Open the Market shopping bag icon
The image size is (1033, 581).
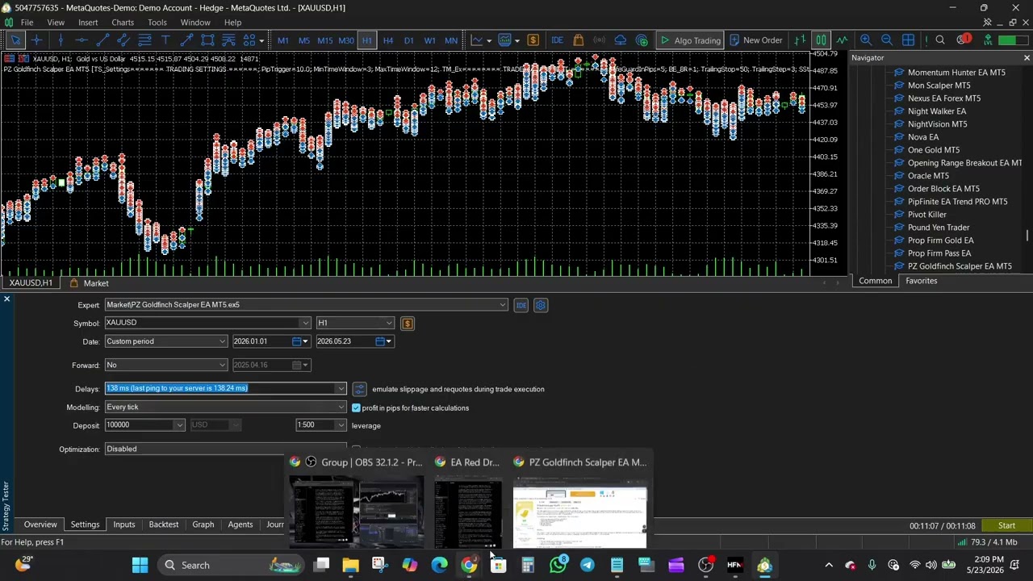click(578, 40)
